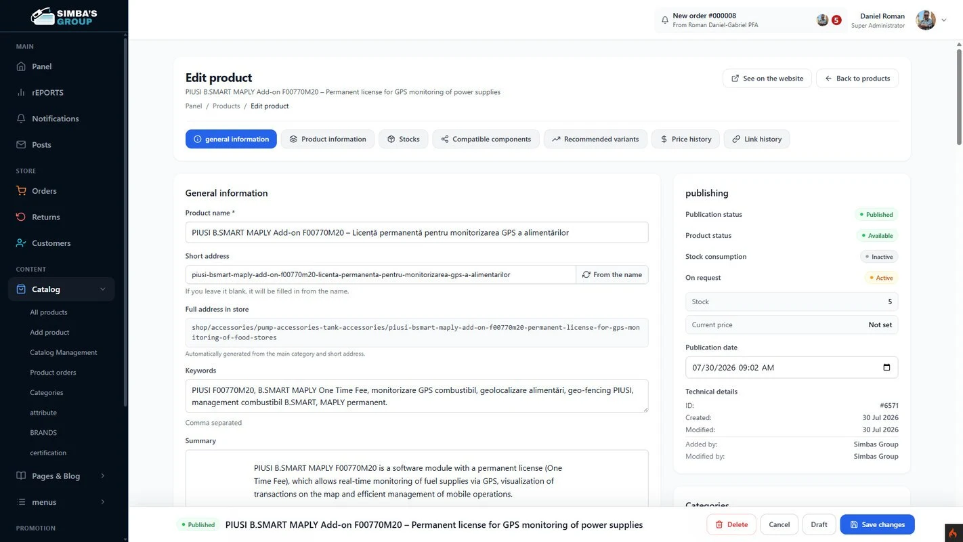Viewport: 963px width, 542px height.
Task: Expand the Pages & Blog menu
Action: 102,476
